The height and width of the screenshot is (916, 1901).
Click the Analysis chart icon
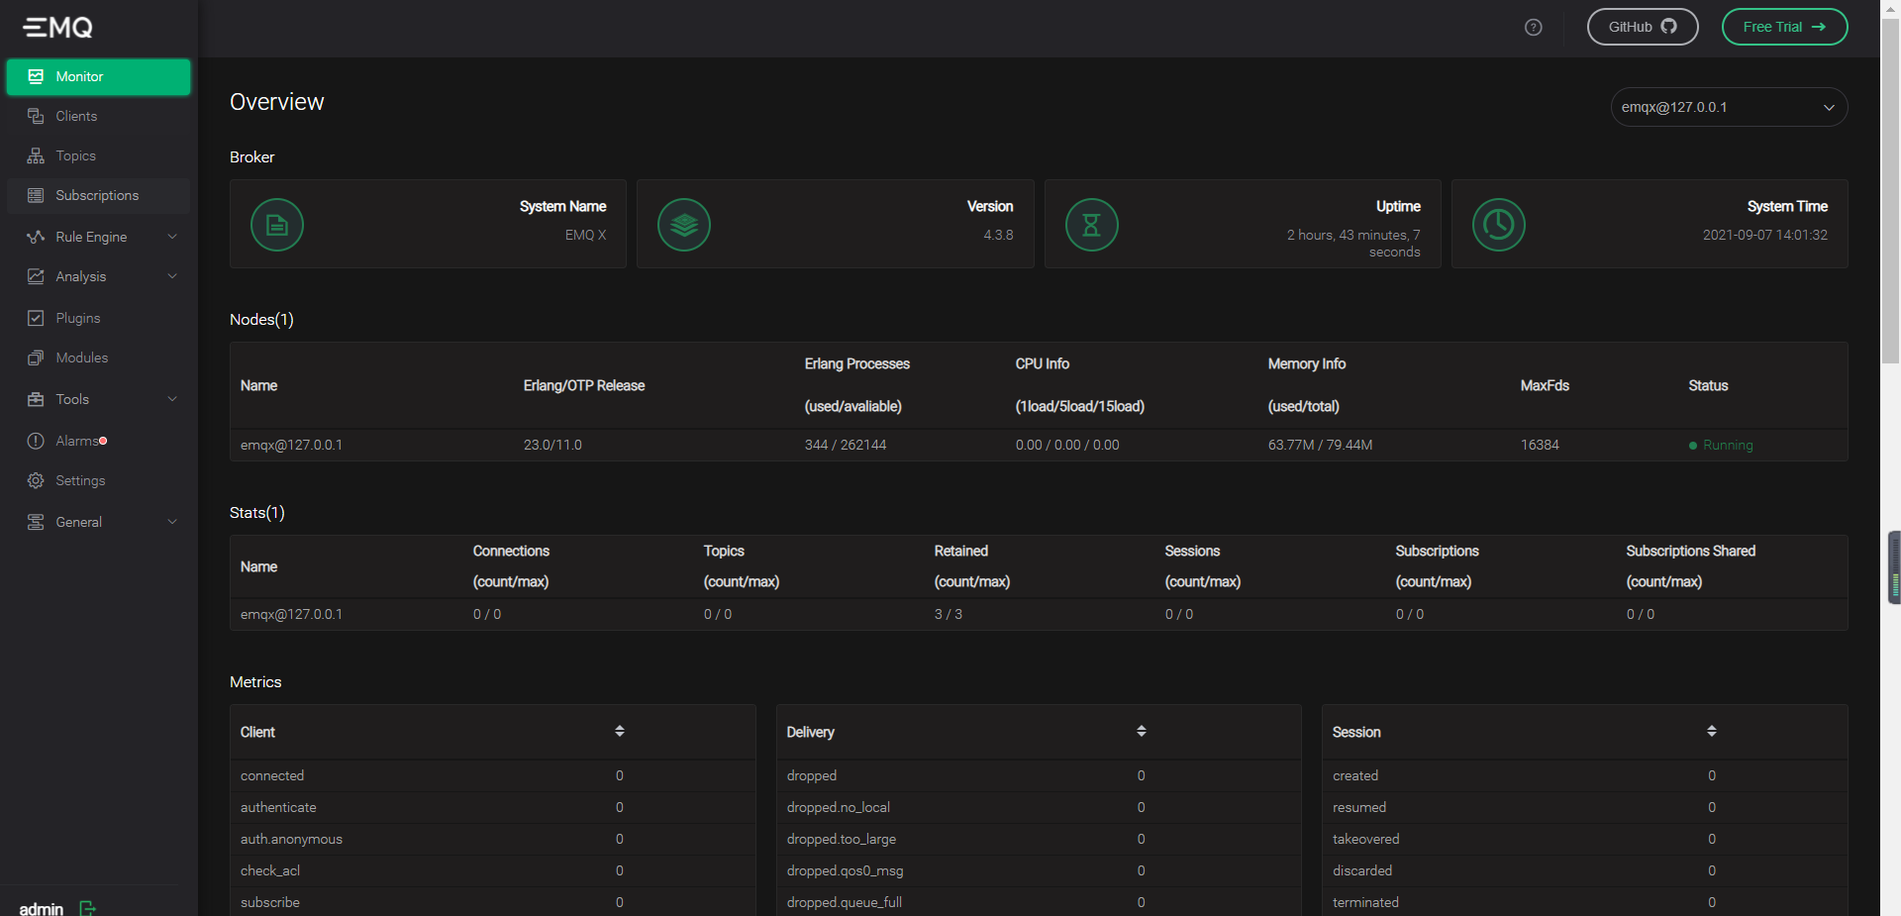[36, 276]
